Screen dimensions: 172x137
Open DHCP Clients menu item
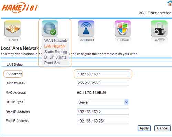tap(55, 57)
